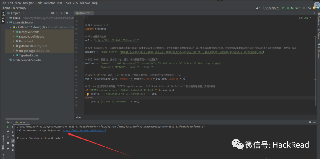Open the File menu
Image resolution: width=320 pixels, height=159 pixels.
(4, 3)
